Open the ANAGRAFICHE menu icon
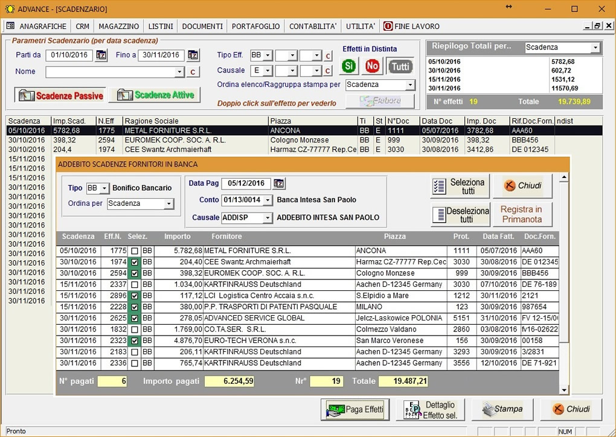Screen dimensions: 616x437 10,26
